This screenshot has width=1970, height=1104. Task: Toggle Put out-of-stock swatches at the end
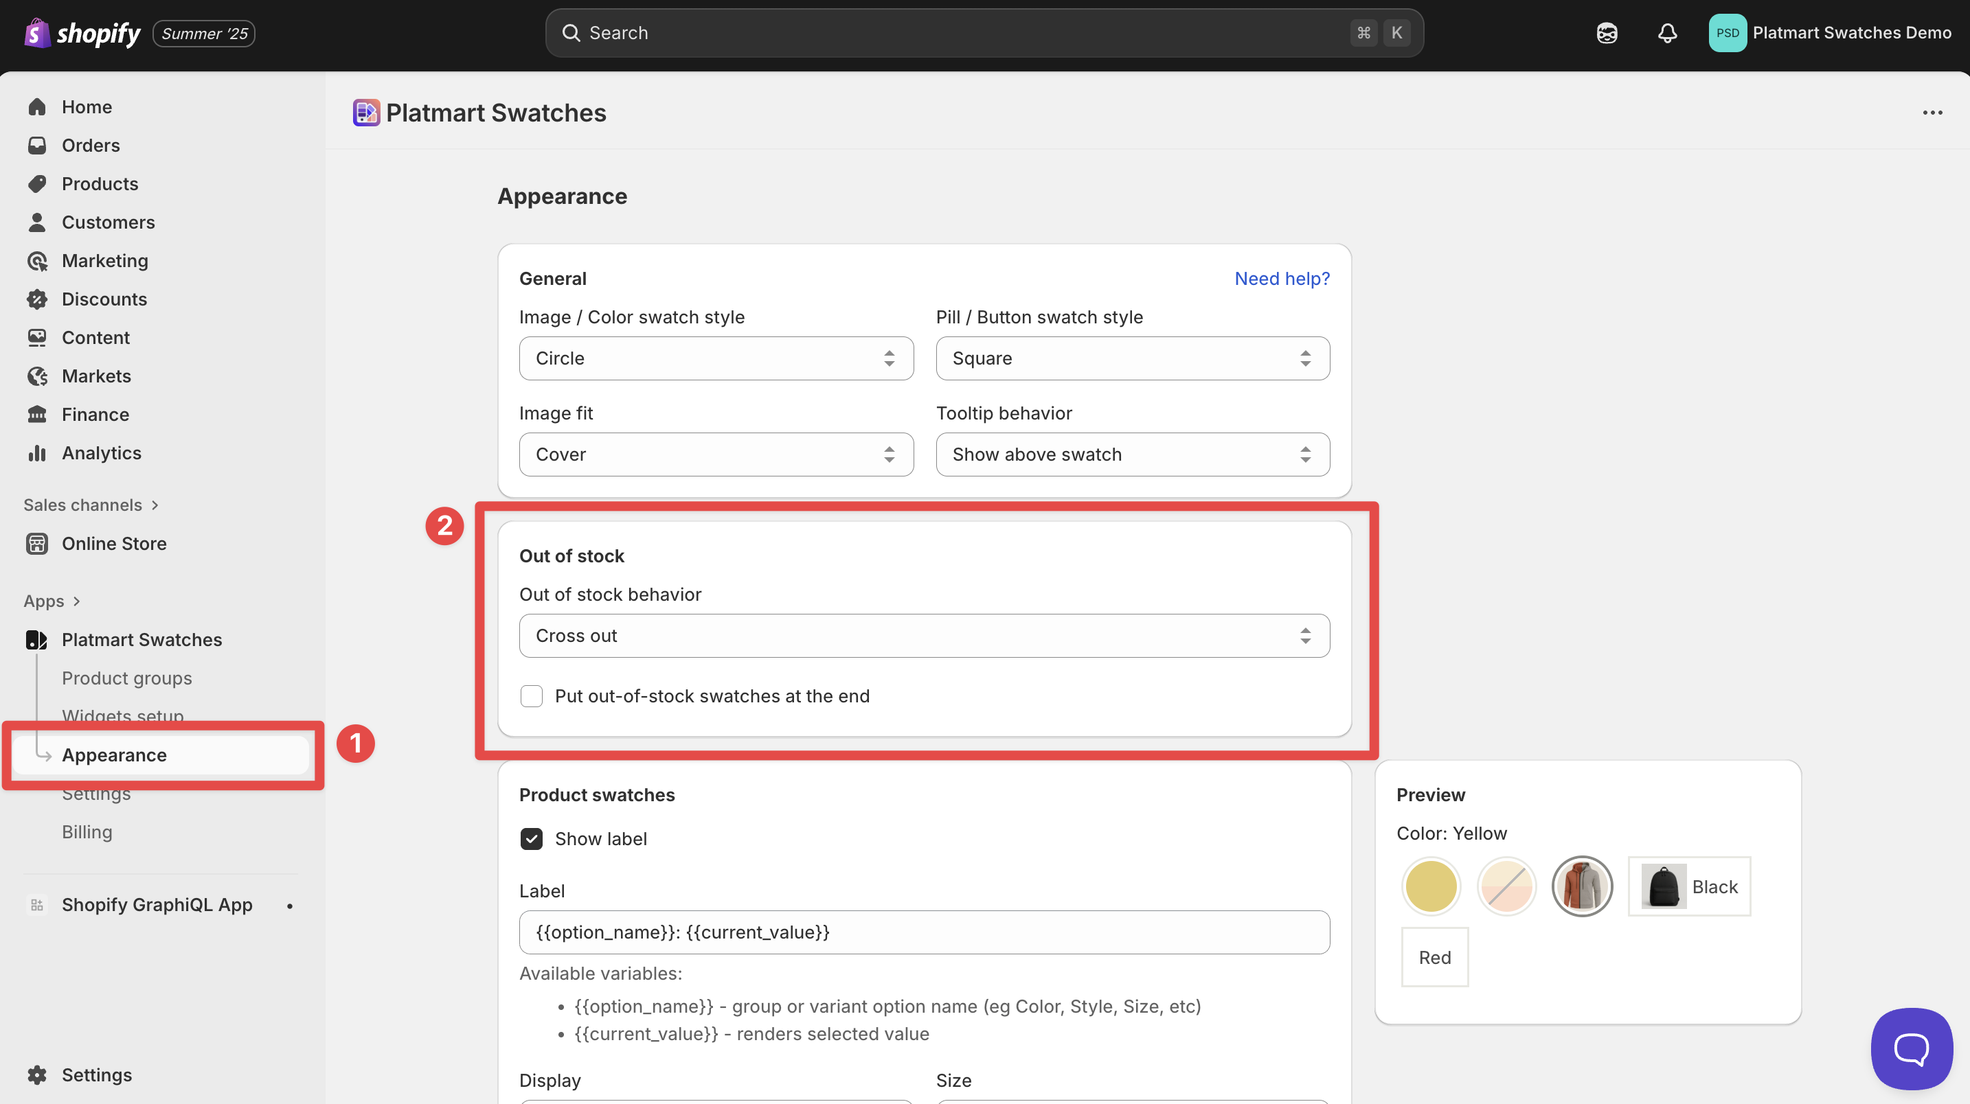pos(532,696)
